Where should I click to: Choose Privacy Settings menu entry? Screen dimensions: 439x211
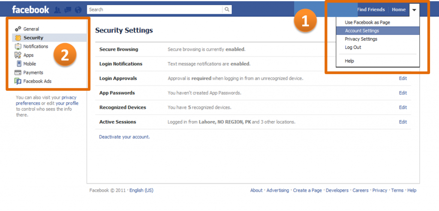361,39
